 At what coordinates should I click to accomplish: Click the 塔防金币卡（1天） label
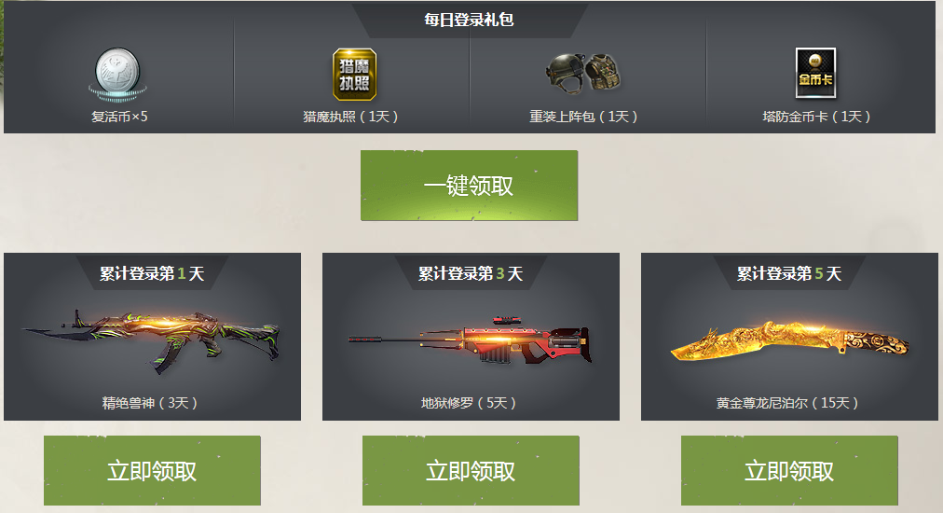[x=816, y=117]
